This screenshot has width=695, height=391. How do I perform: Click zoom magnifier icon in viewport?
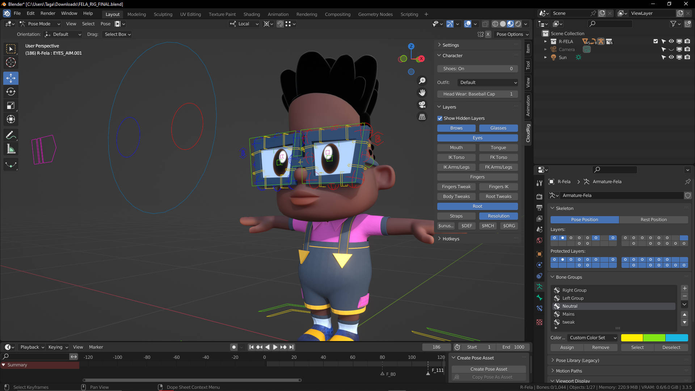click(422, 80)
